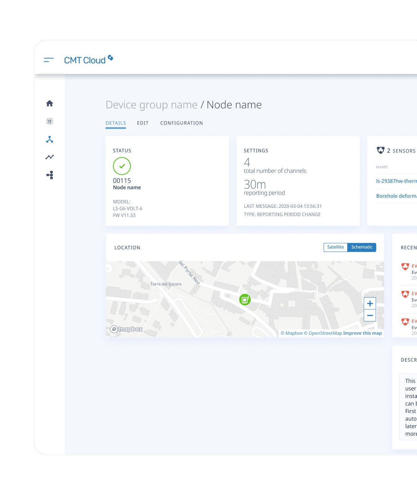
Task: Switch to the Configuration tab
Action: pyautogui.click(x=181, y=123)
